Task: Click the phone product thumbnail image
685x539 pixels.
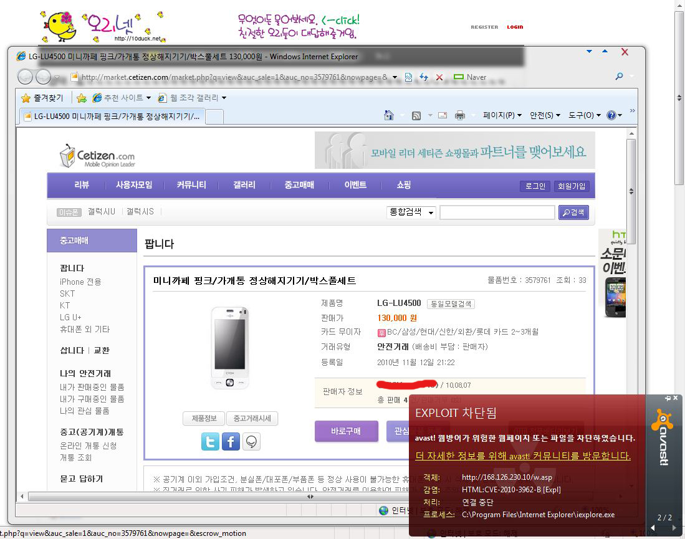Action: (x=230, y=347)
